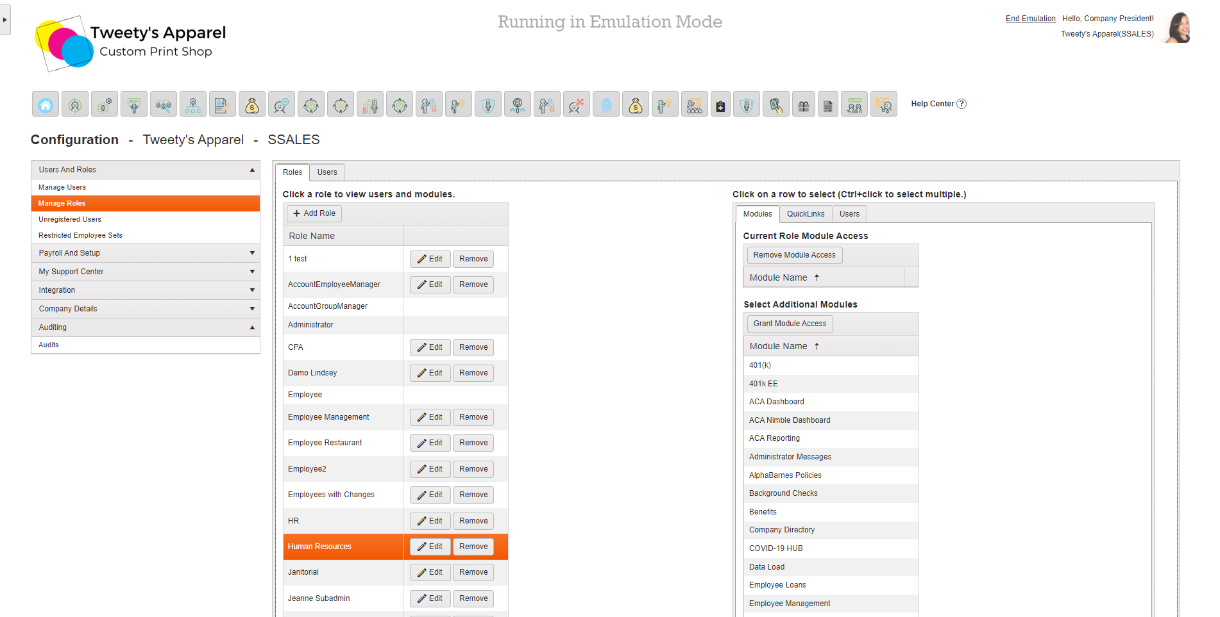Select the Company Directory module row
Screen dimensions: 1220x617
[831, 530]
